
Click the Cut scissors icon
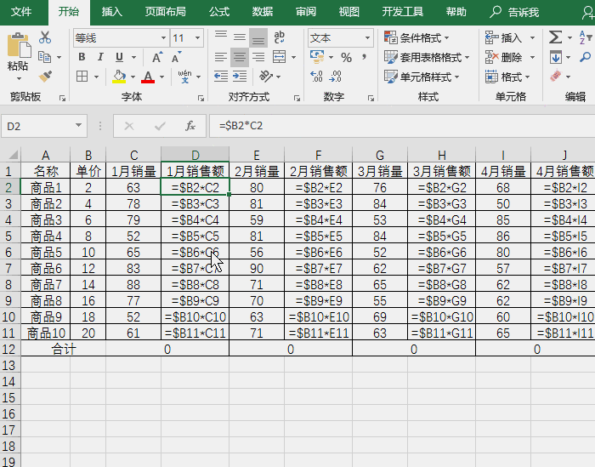(45, 37)
